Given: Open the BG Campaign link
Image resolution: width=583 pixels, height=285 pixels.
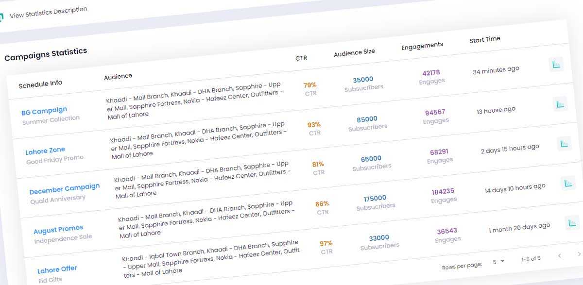Looking at the screenshot, I should click(44, 111).
